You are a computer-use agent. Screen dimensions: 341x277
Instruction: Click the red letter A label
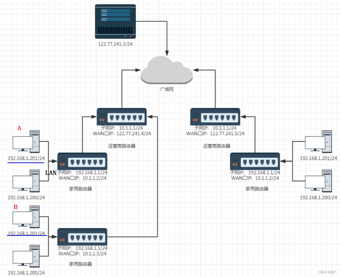coord(19,128)
